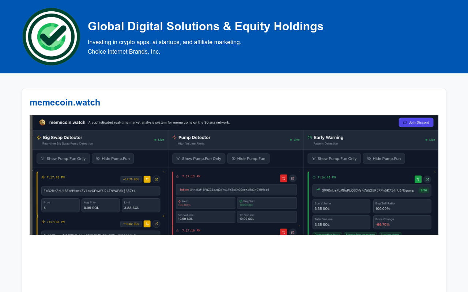Image resolution: width=468 pixels, height=292 pixels.
Task: Click the 9/10 score badge
Action: pyautogui.click(x=424, y=190)
